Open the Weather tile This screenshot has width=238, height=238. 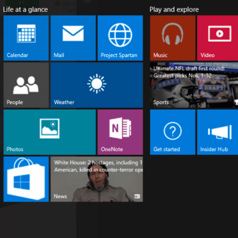pyautogui.click(x=97, y=85)
